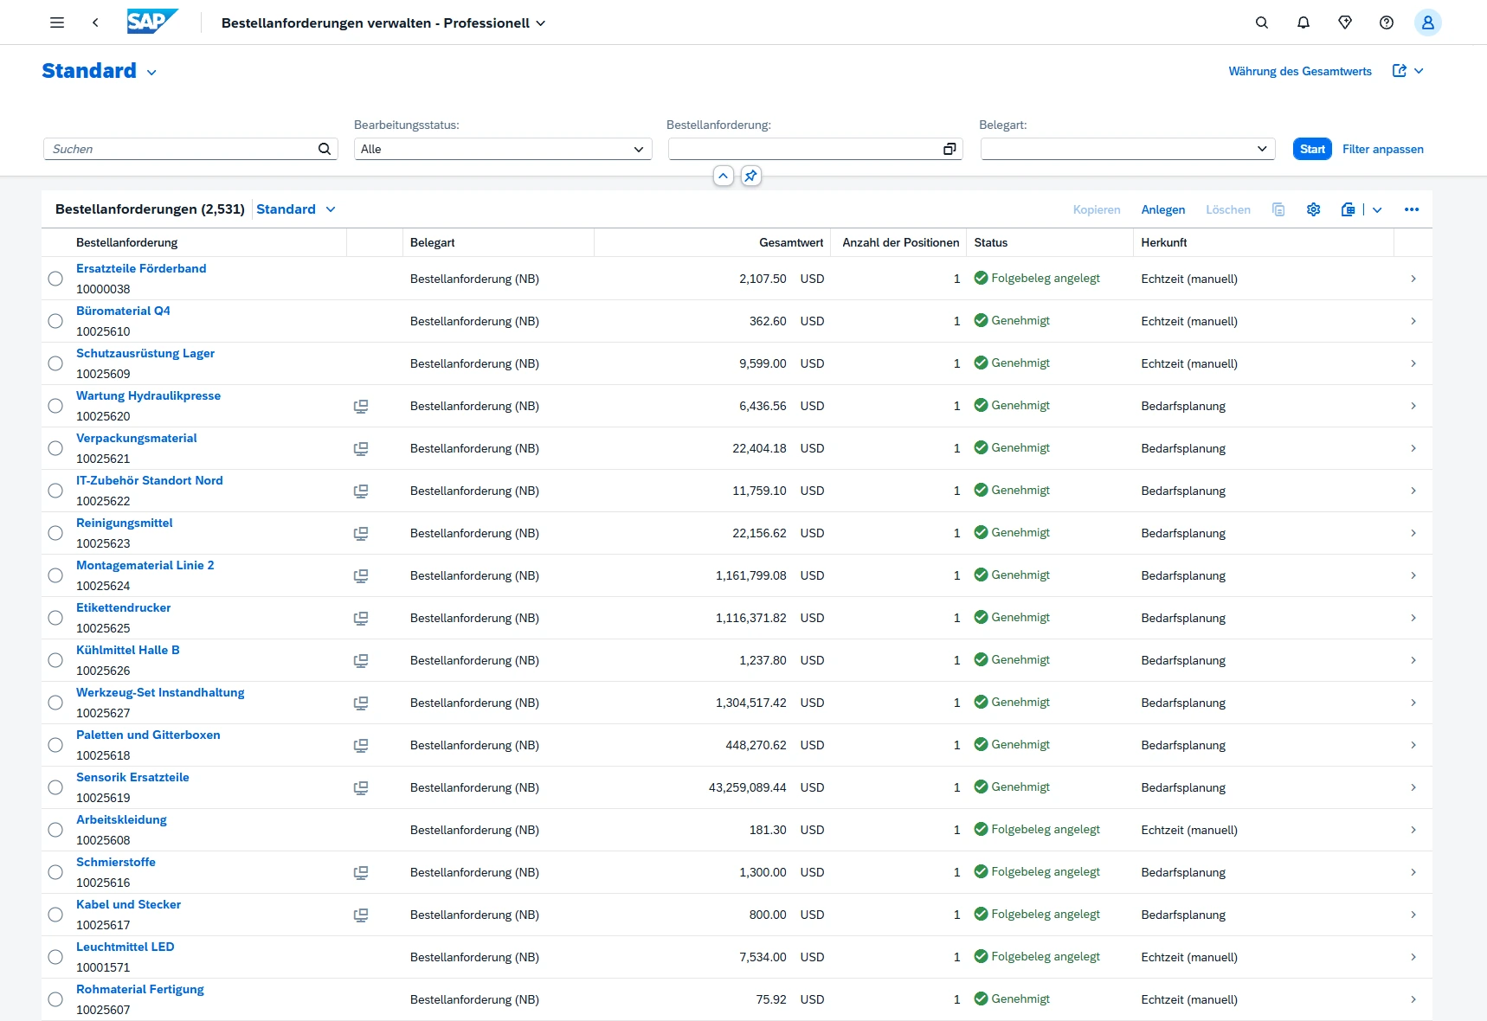Open the Montagematerial Linie 2 link
The image size is (1487, 1021).
point(145,565)
